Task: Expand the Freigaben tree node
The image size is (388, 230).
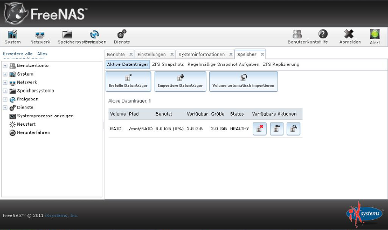Action: 5,99
